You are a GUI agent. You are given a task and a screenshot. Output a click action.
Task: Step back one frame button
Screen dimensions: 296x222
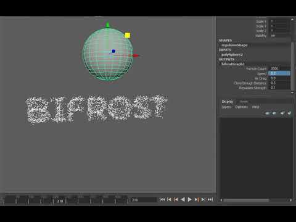(x=169, y=199)
